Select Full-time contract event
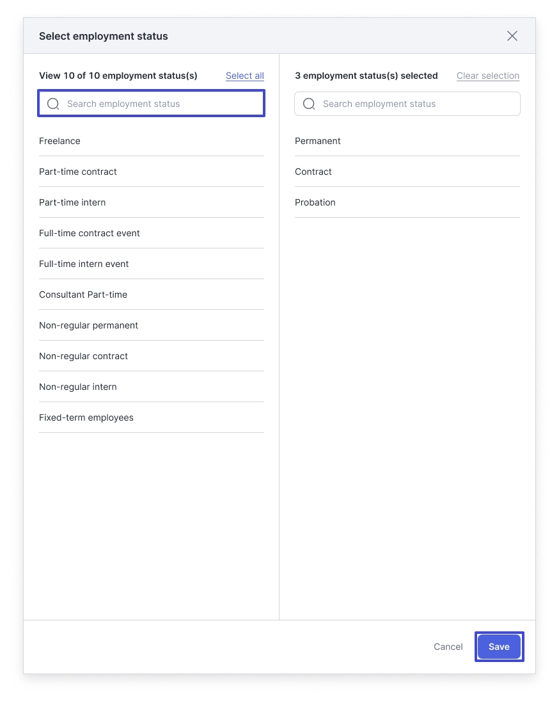This screenshot has width=559, height=703. [90, 233]
